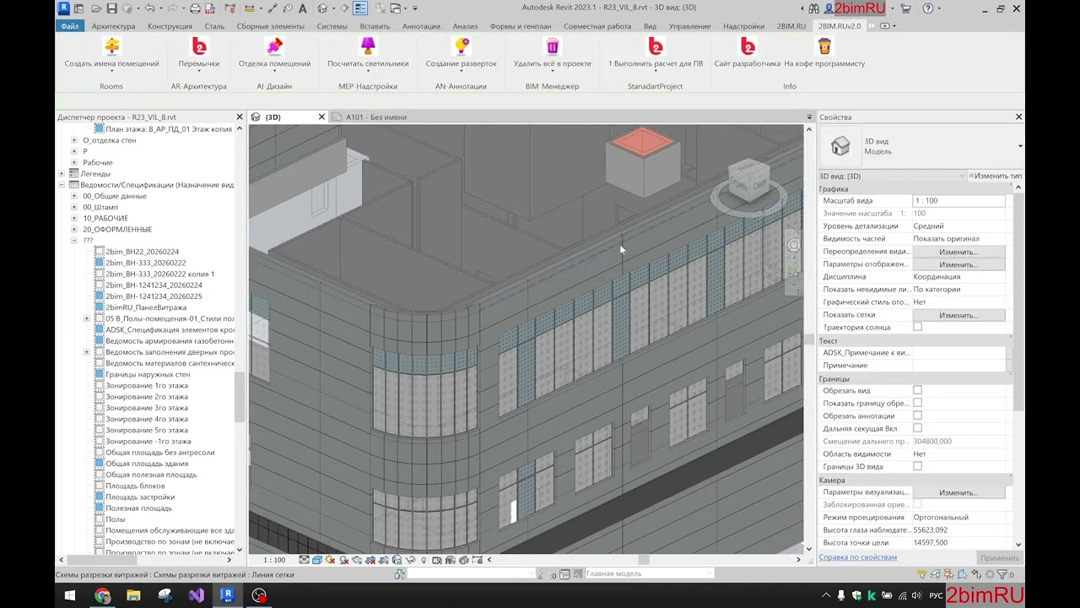1080x608 pixels.
Task: Click the Масштаб вида 1 : 100 field
Action: 958,201
